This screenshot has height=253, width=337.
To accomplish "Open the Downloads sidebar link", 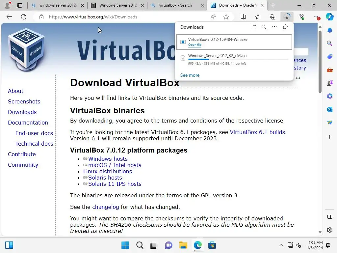I will pyautogui.click(x=22, y=112).
